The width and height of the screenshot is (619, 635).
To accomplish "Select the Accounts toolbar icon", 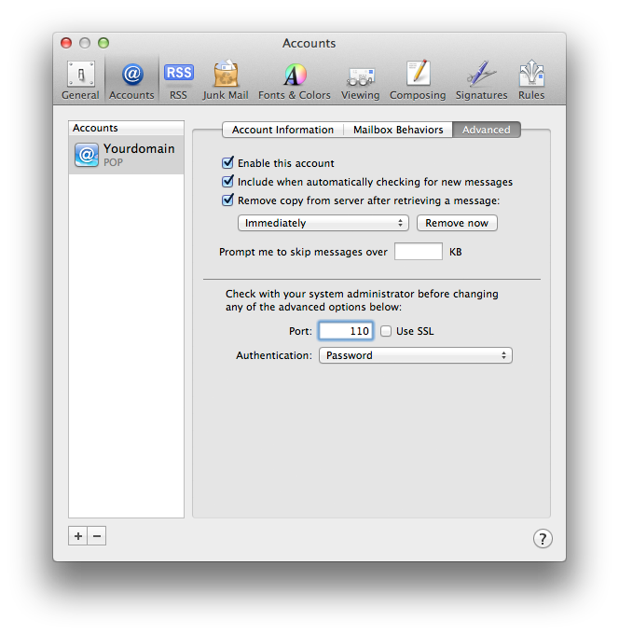I will click(x=131, y=80).
